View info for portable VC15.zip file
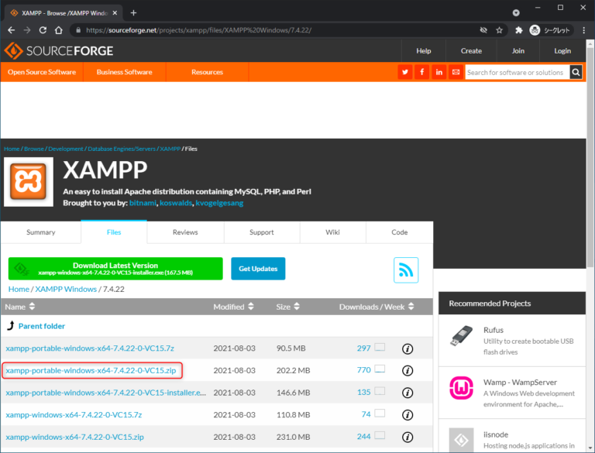Image resolution: width=595 pixels, height=453 pixels. (x=408, y=370)
